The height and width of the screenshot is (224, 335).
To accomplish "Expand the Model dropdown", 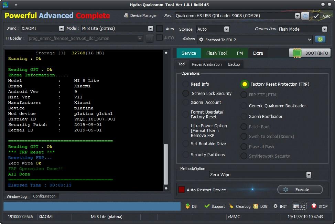I will coord(151,29).
